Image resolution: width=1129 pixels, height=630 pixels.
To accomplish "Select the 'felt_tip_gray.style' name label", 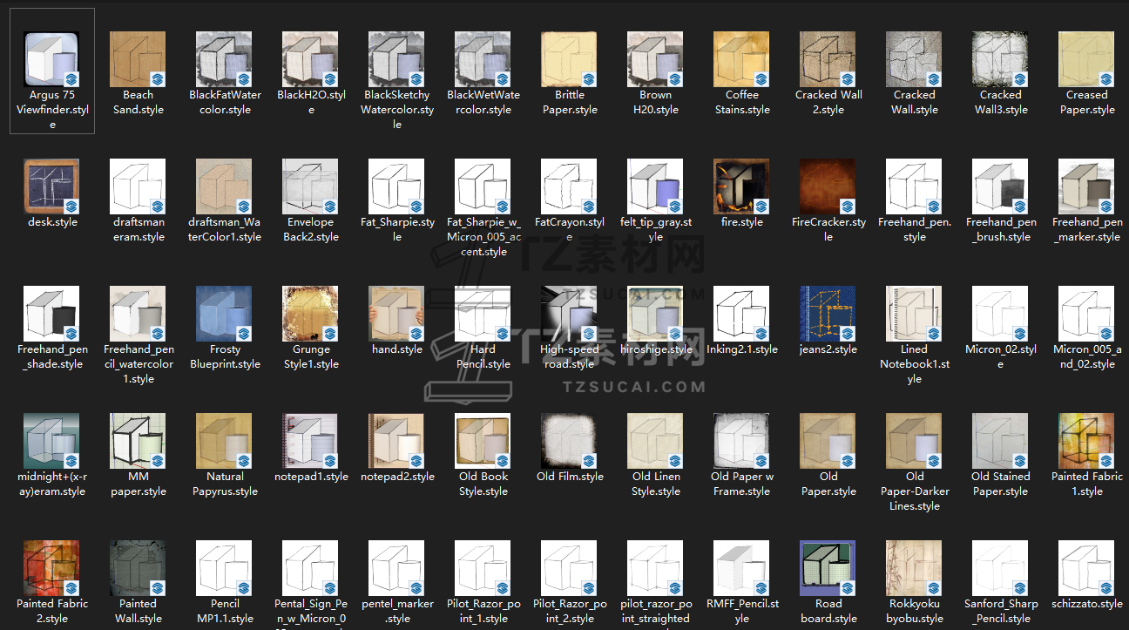I will pyautogui.click(x=656, y=229).
